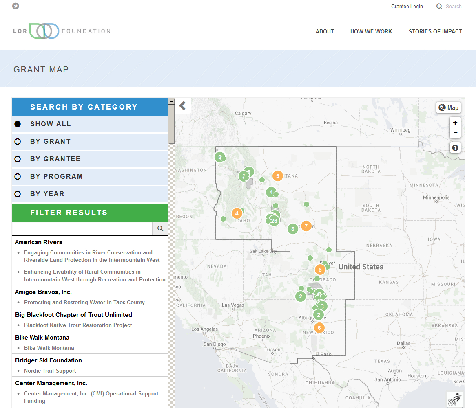Viewport: 476px width, 408px height.
Task: Click the sidebar scrollbar thumb
Action: [172, 124]
